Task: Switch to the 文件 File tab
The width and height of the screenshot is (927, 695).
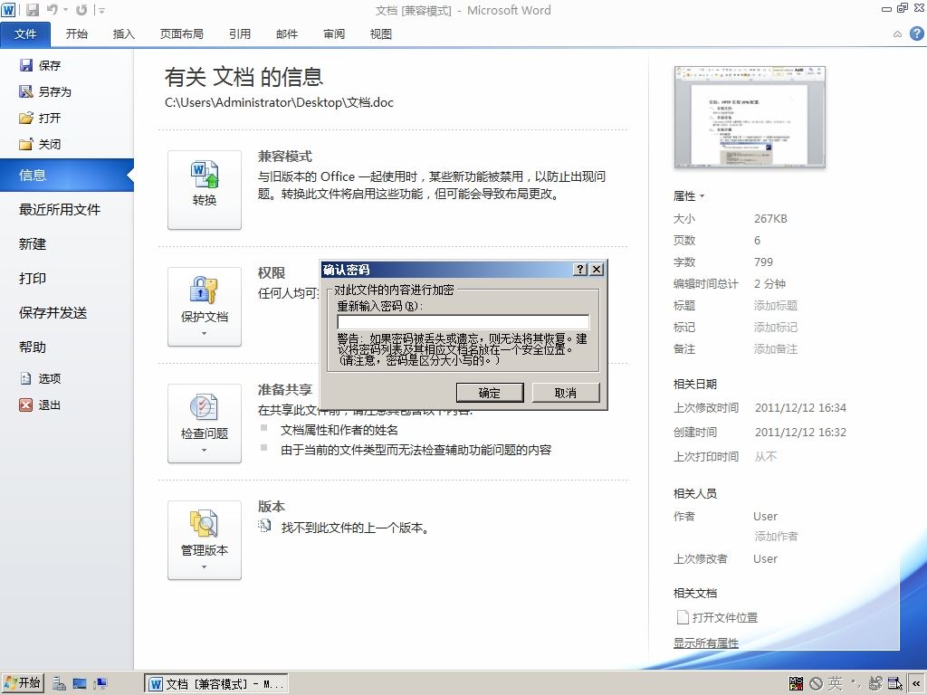Action: point(25,34)
